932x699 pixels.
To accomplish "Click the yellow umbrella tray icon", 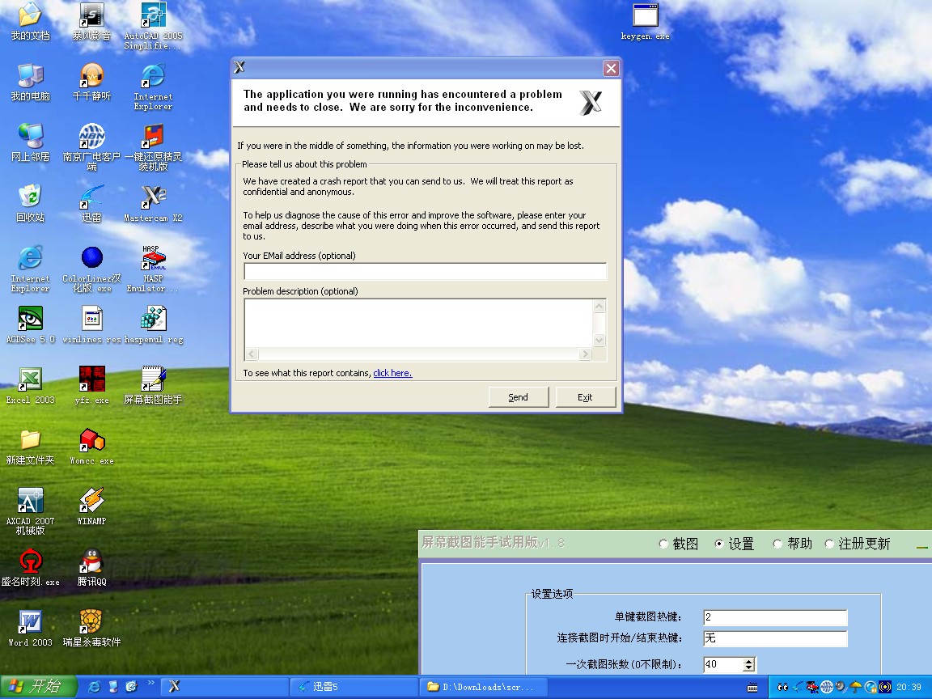I will [856, 687].
